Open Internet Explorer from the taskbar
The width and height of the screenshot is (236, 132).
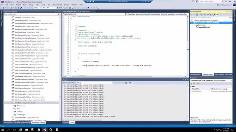pyautogui.click(x=21, y=130)
